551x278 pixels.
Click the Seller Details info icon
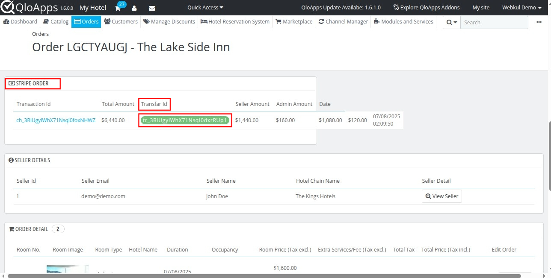click(11, 161)
